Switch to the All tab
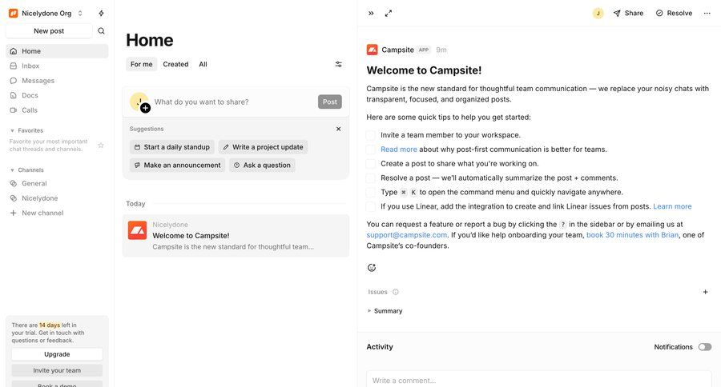The image size is (721, 387). 203,64
